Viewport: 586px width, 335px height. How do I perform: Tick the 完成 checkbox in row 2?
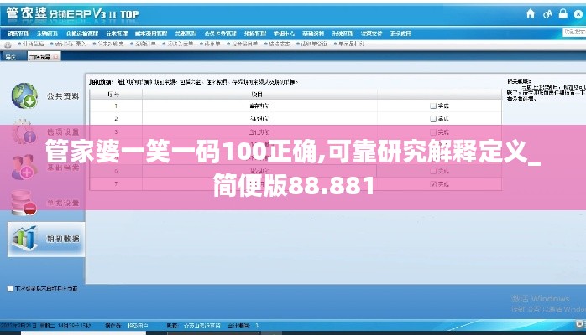[432, 119]
